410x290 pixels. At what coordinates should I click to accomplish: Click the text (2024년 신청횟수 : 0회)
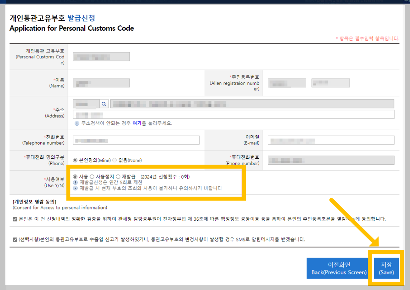coord(165,177)
